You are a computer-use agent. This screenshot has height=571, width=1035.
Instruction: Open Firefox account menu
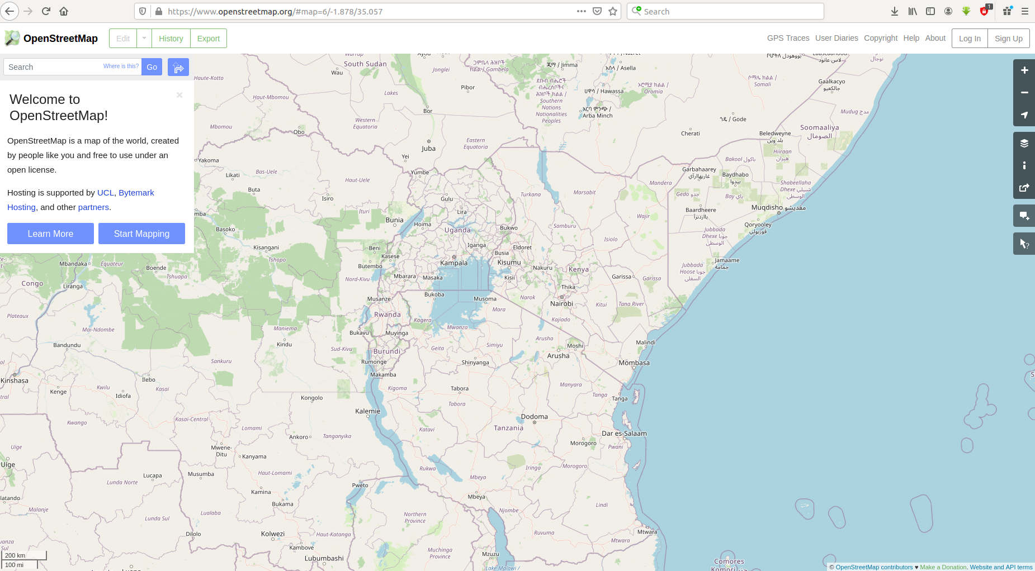tap(948, 11)
